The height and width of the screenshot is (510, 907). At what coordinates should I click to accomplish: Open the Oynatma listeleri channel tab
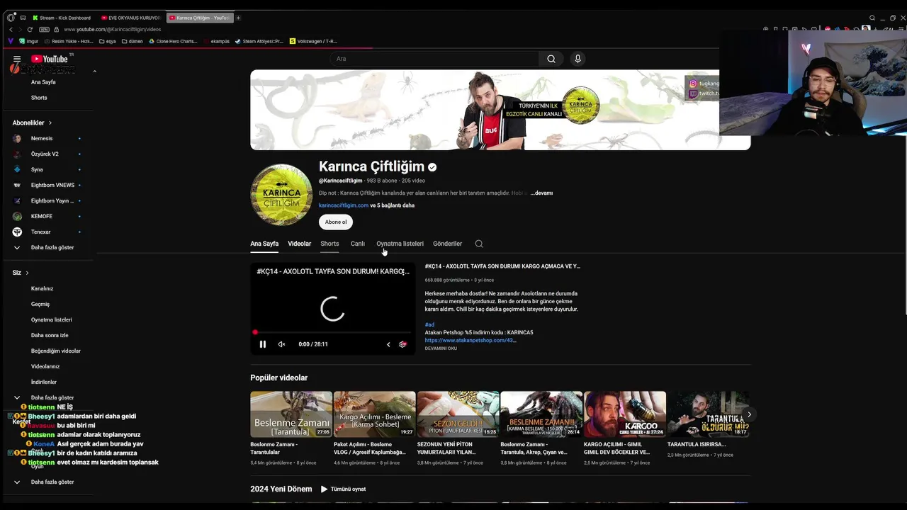[x=400, y=244]
